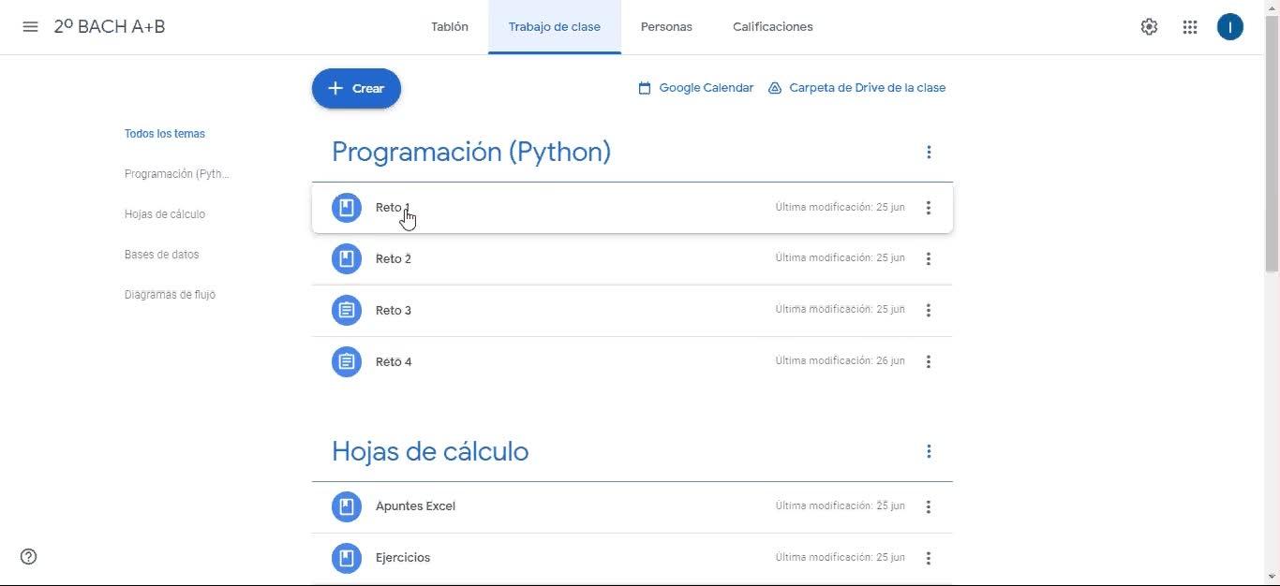This screenshot has width=1280, height=586.
Task: Click the Reto 3 assignment icon
Action: (x=347, y=310)
